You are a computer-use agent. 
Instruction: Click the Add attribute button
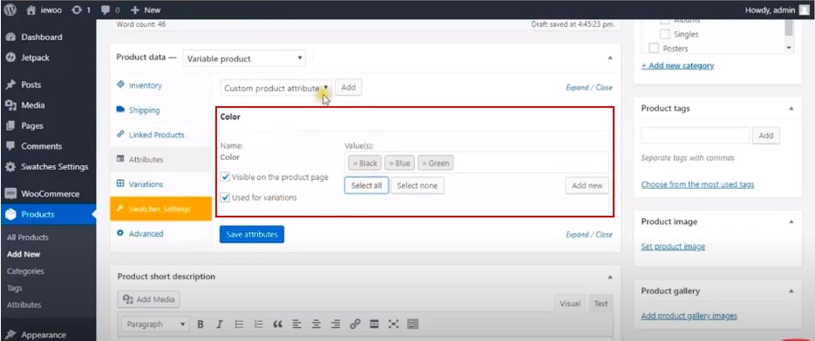click(x=349, y=87)
